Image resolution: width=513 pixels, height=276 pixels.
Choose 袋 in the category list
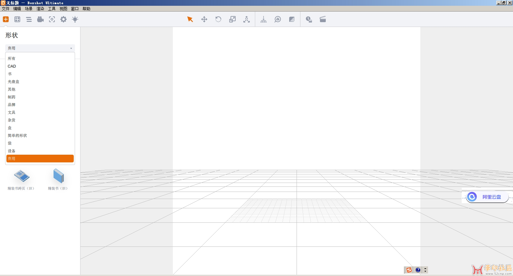[40, 143]
